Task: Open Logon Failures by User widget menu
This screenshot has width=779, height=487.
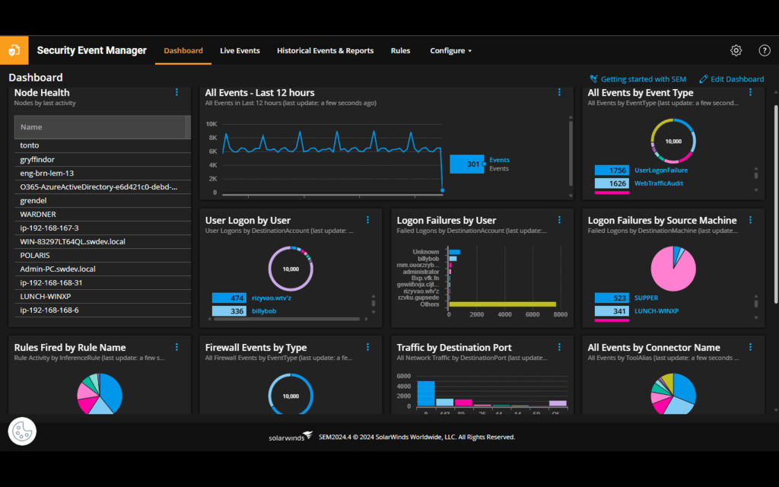Action: tap(559, 220)
